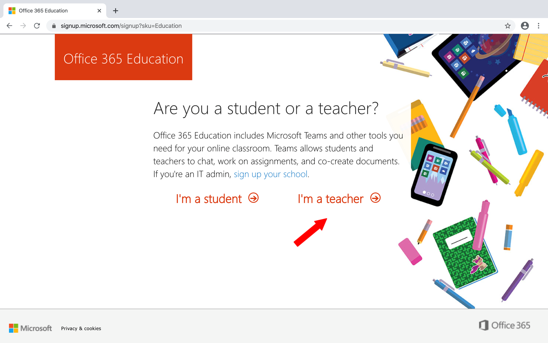Bookmark this page with the star icon
The height and width of the screenshot is (343, 548).
click(x=508, y=26)
